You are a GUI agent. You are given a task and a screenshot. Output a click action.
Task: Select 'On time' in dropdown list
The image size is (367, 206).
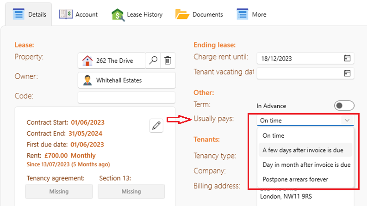(x=305, y=135)
